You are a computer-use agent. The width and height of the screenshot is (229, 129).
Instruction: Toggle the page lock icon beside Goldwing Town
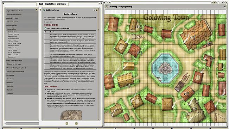pos(96,10)
